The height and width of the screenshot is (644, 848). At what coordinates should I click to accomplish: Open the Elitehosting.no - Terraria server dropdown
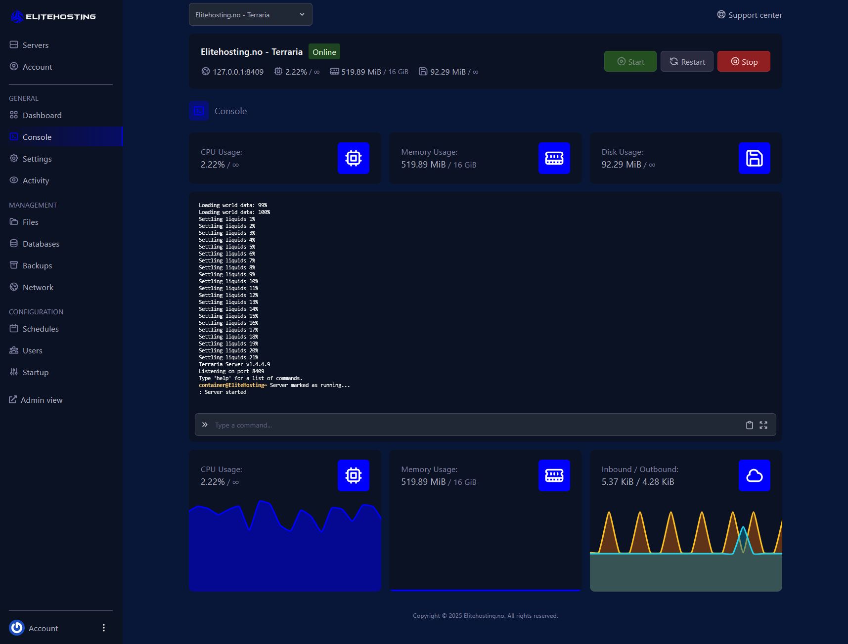point(250,14)
